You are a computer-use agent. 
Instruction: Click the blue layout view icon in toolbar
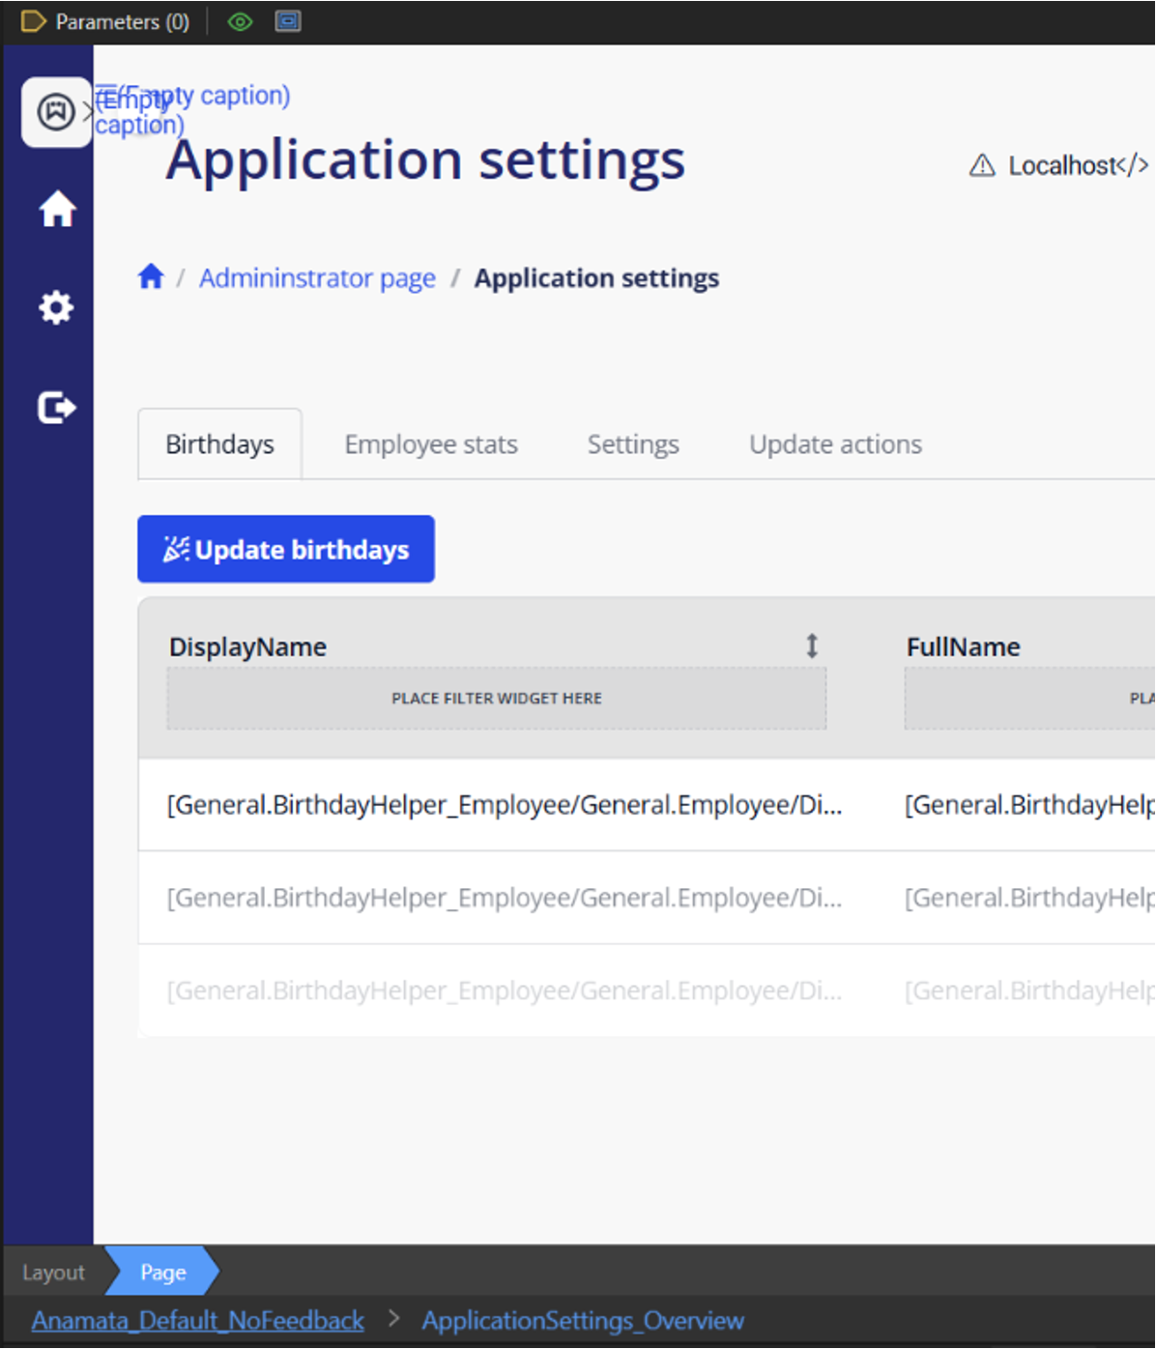point(288,21)
